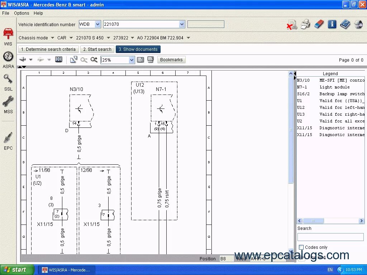367x275 pixels.
Task: Expand the 273922 engine dropdown
Action: 133,38
